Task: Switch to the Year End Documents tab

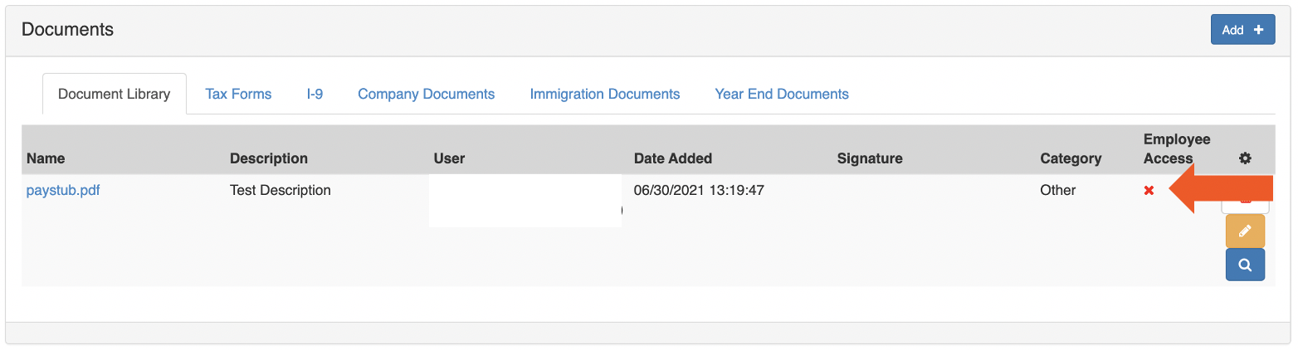Action: pyautogui.click(x=781, y=94)
